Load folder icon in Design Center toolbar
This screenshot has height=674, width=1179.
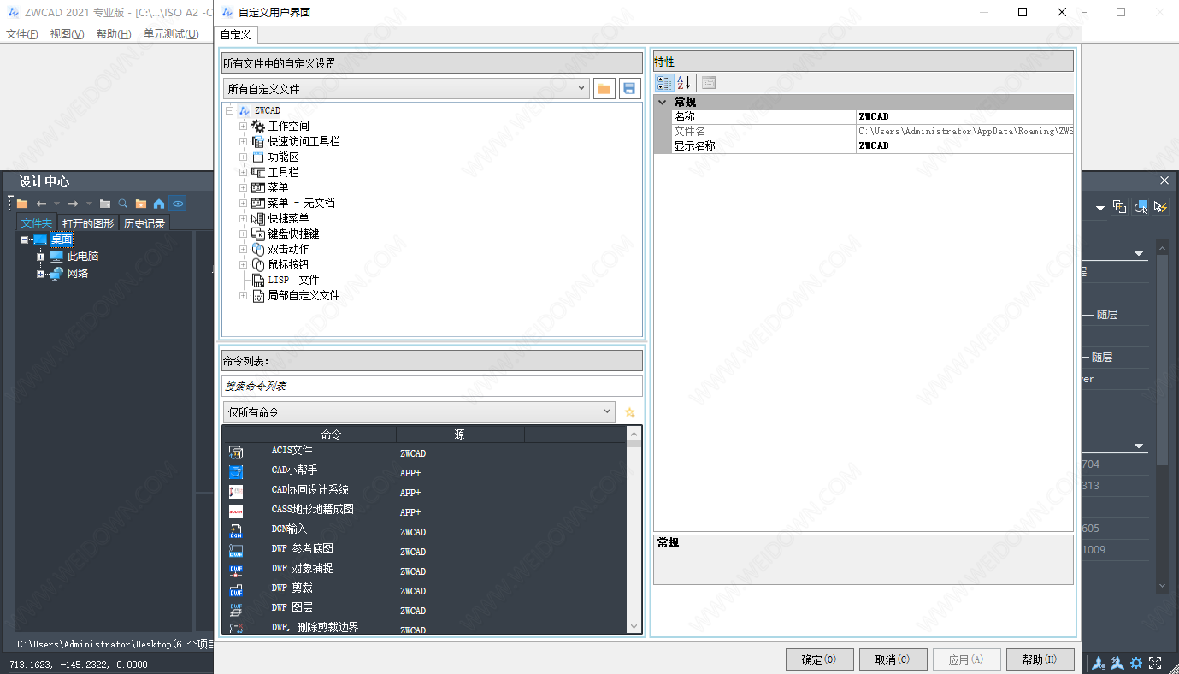tap(23, 204)
